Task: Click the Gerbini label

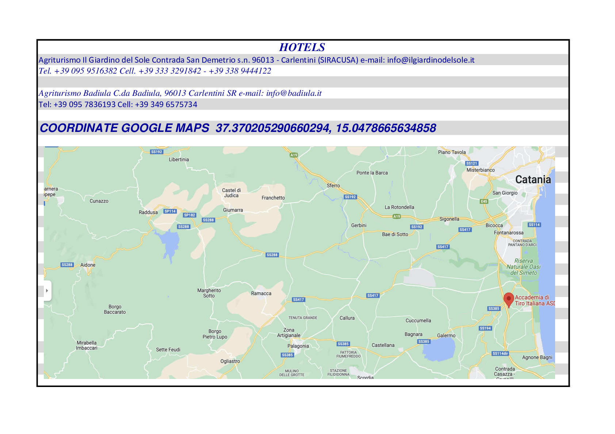Action: click(359, 226)
